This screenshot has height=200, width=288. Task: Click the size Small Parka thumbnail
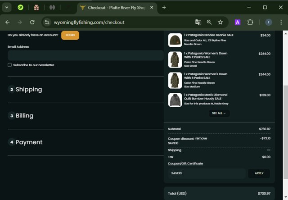[175, 60]
